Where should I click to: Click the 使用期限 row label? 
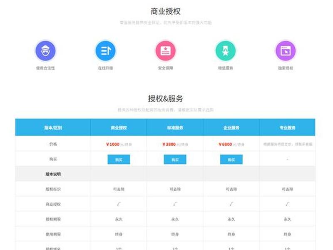click(53, 234)
